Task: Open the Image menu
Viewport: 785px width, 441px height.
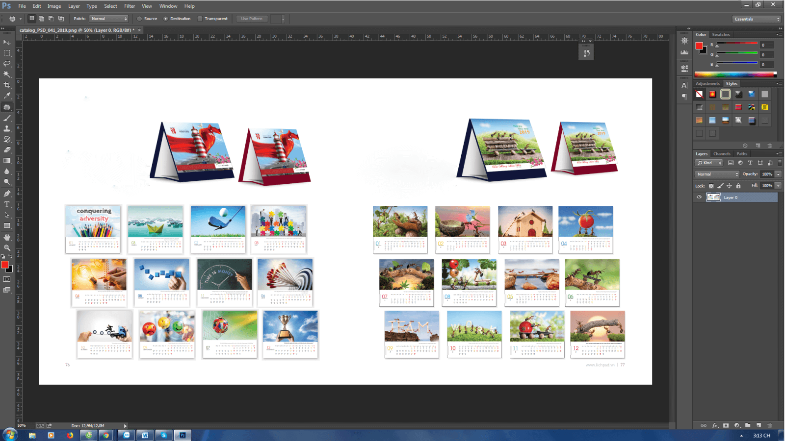Action: (x=54, y=6)
